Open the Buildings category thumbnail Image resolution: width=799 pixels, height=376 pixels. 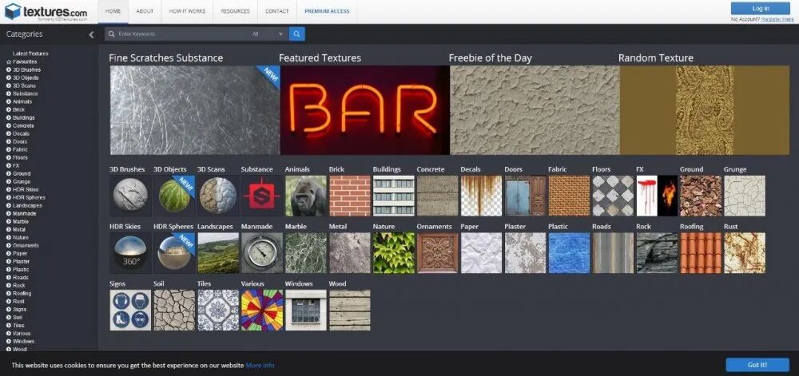393,196
